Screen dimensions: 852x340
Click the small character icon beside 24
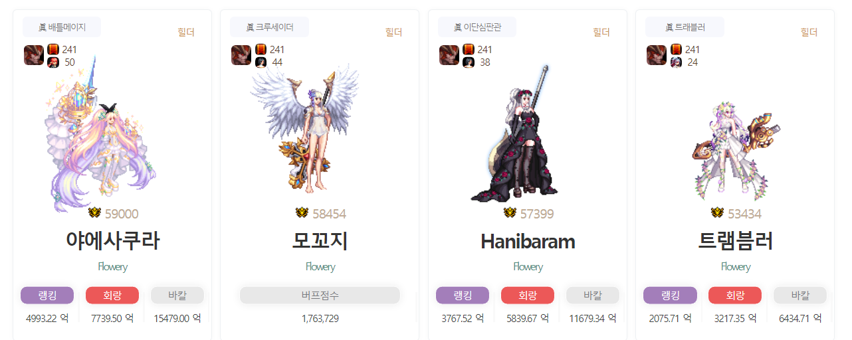[x=676, y=62]
